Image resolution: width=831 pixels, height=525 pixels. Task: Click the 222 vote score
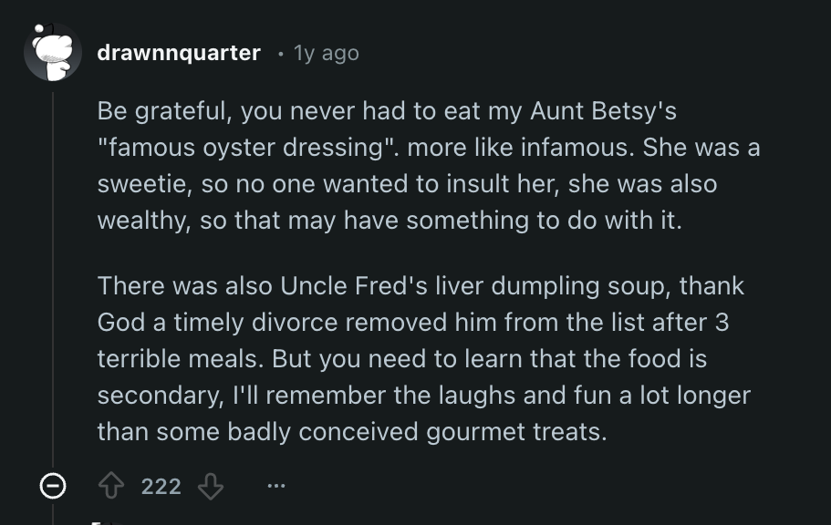point(161,487)
